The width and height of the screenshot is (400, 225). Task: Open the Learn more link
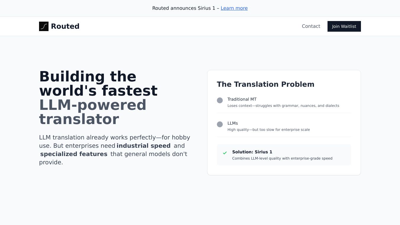(234, 8)
